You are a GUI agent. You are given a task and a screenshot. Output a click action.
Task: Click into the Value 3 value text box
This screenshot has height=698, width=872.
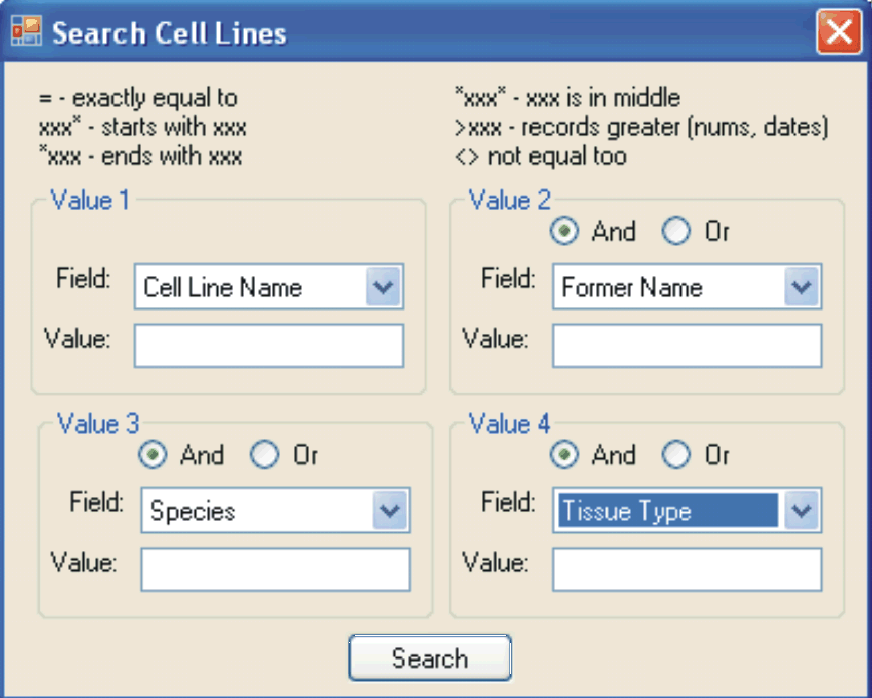[x=275, y=569]
